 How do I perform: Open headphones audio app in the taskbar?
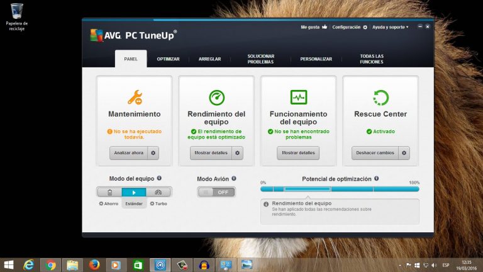tap(204, 265)
